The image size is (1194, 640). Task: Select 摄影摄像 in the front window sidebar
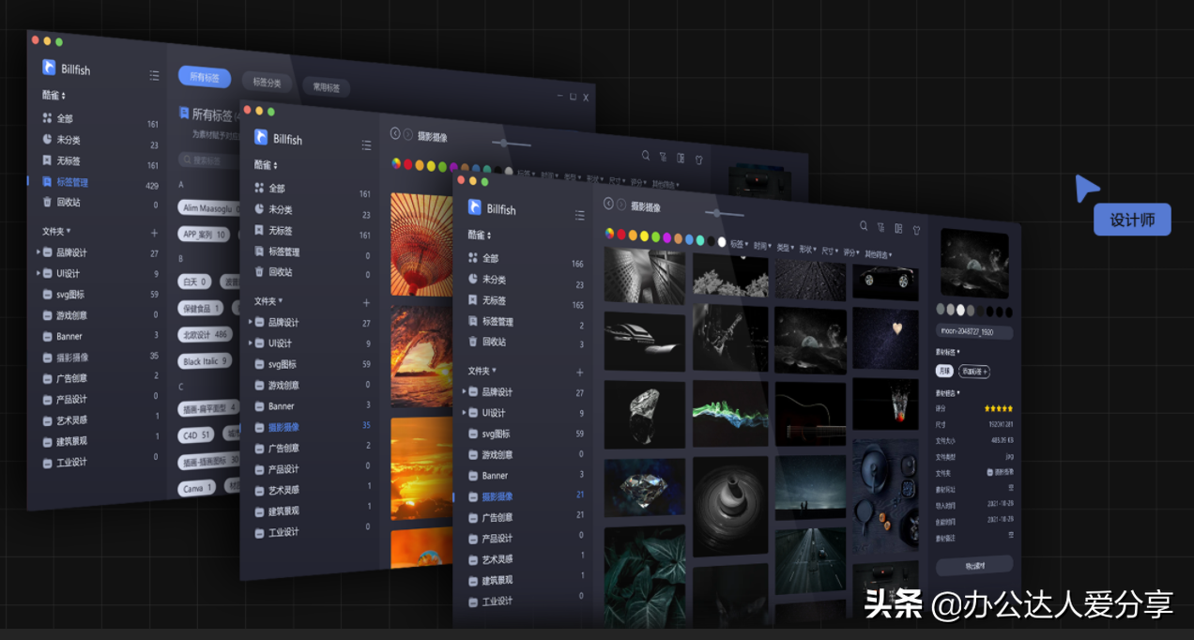pos(497,496)
